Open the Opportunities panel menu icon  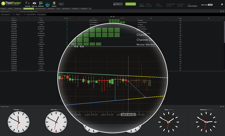[x=221, y=11]
